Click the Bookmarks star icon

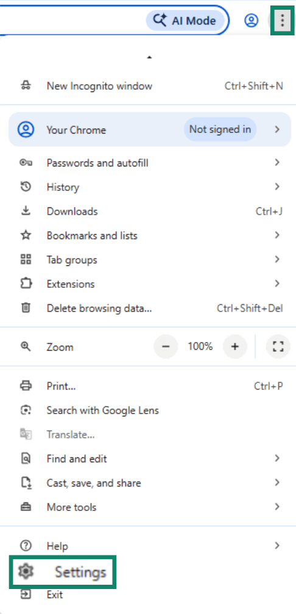(26, 235)
